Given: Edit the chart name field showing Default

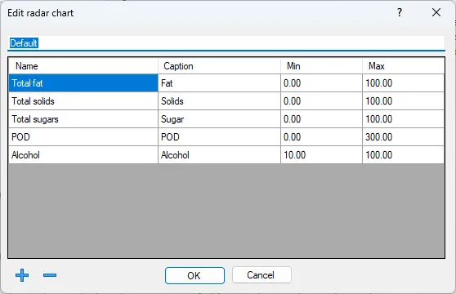Looking at the screenshot, I should tap(226, 43).
